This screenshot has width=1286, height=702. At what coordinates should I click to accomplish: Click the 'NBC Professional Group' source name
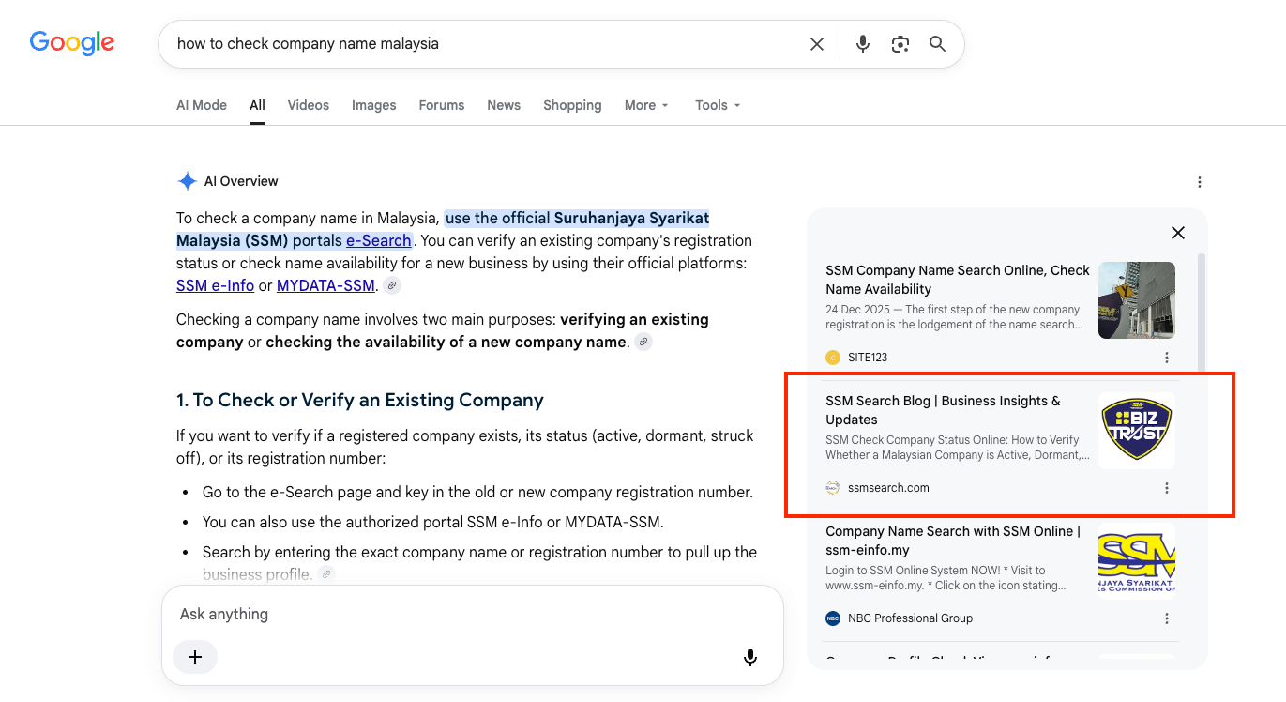point(910,618)
